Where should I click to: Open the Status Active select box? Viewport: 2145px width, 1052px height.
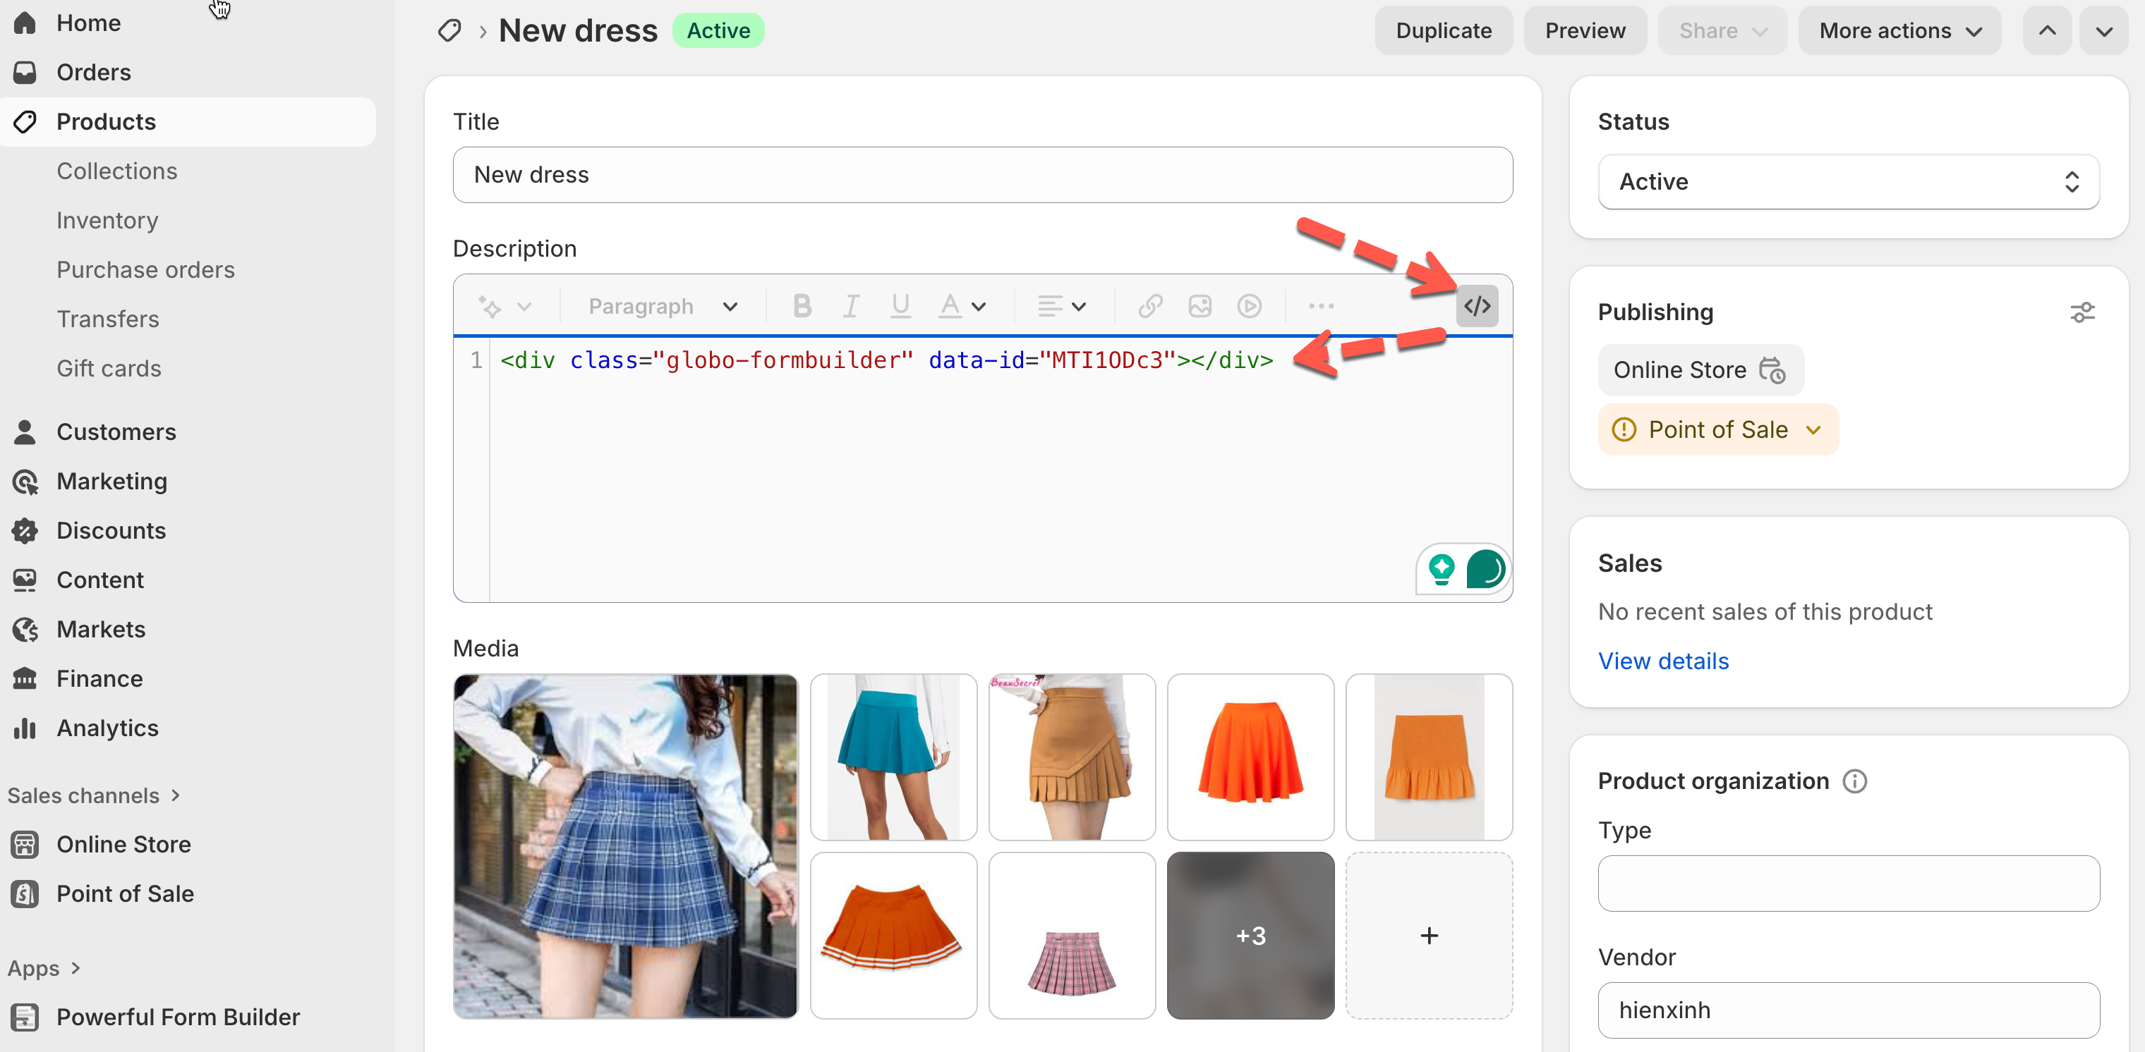(1848, 181)
